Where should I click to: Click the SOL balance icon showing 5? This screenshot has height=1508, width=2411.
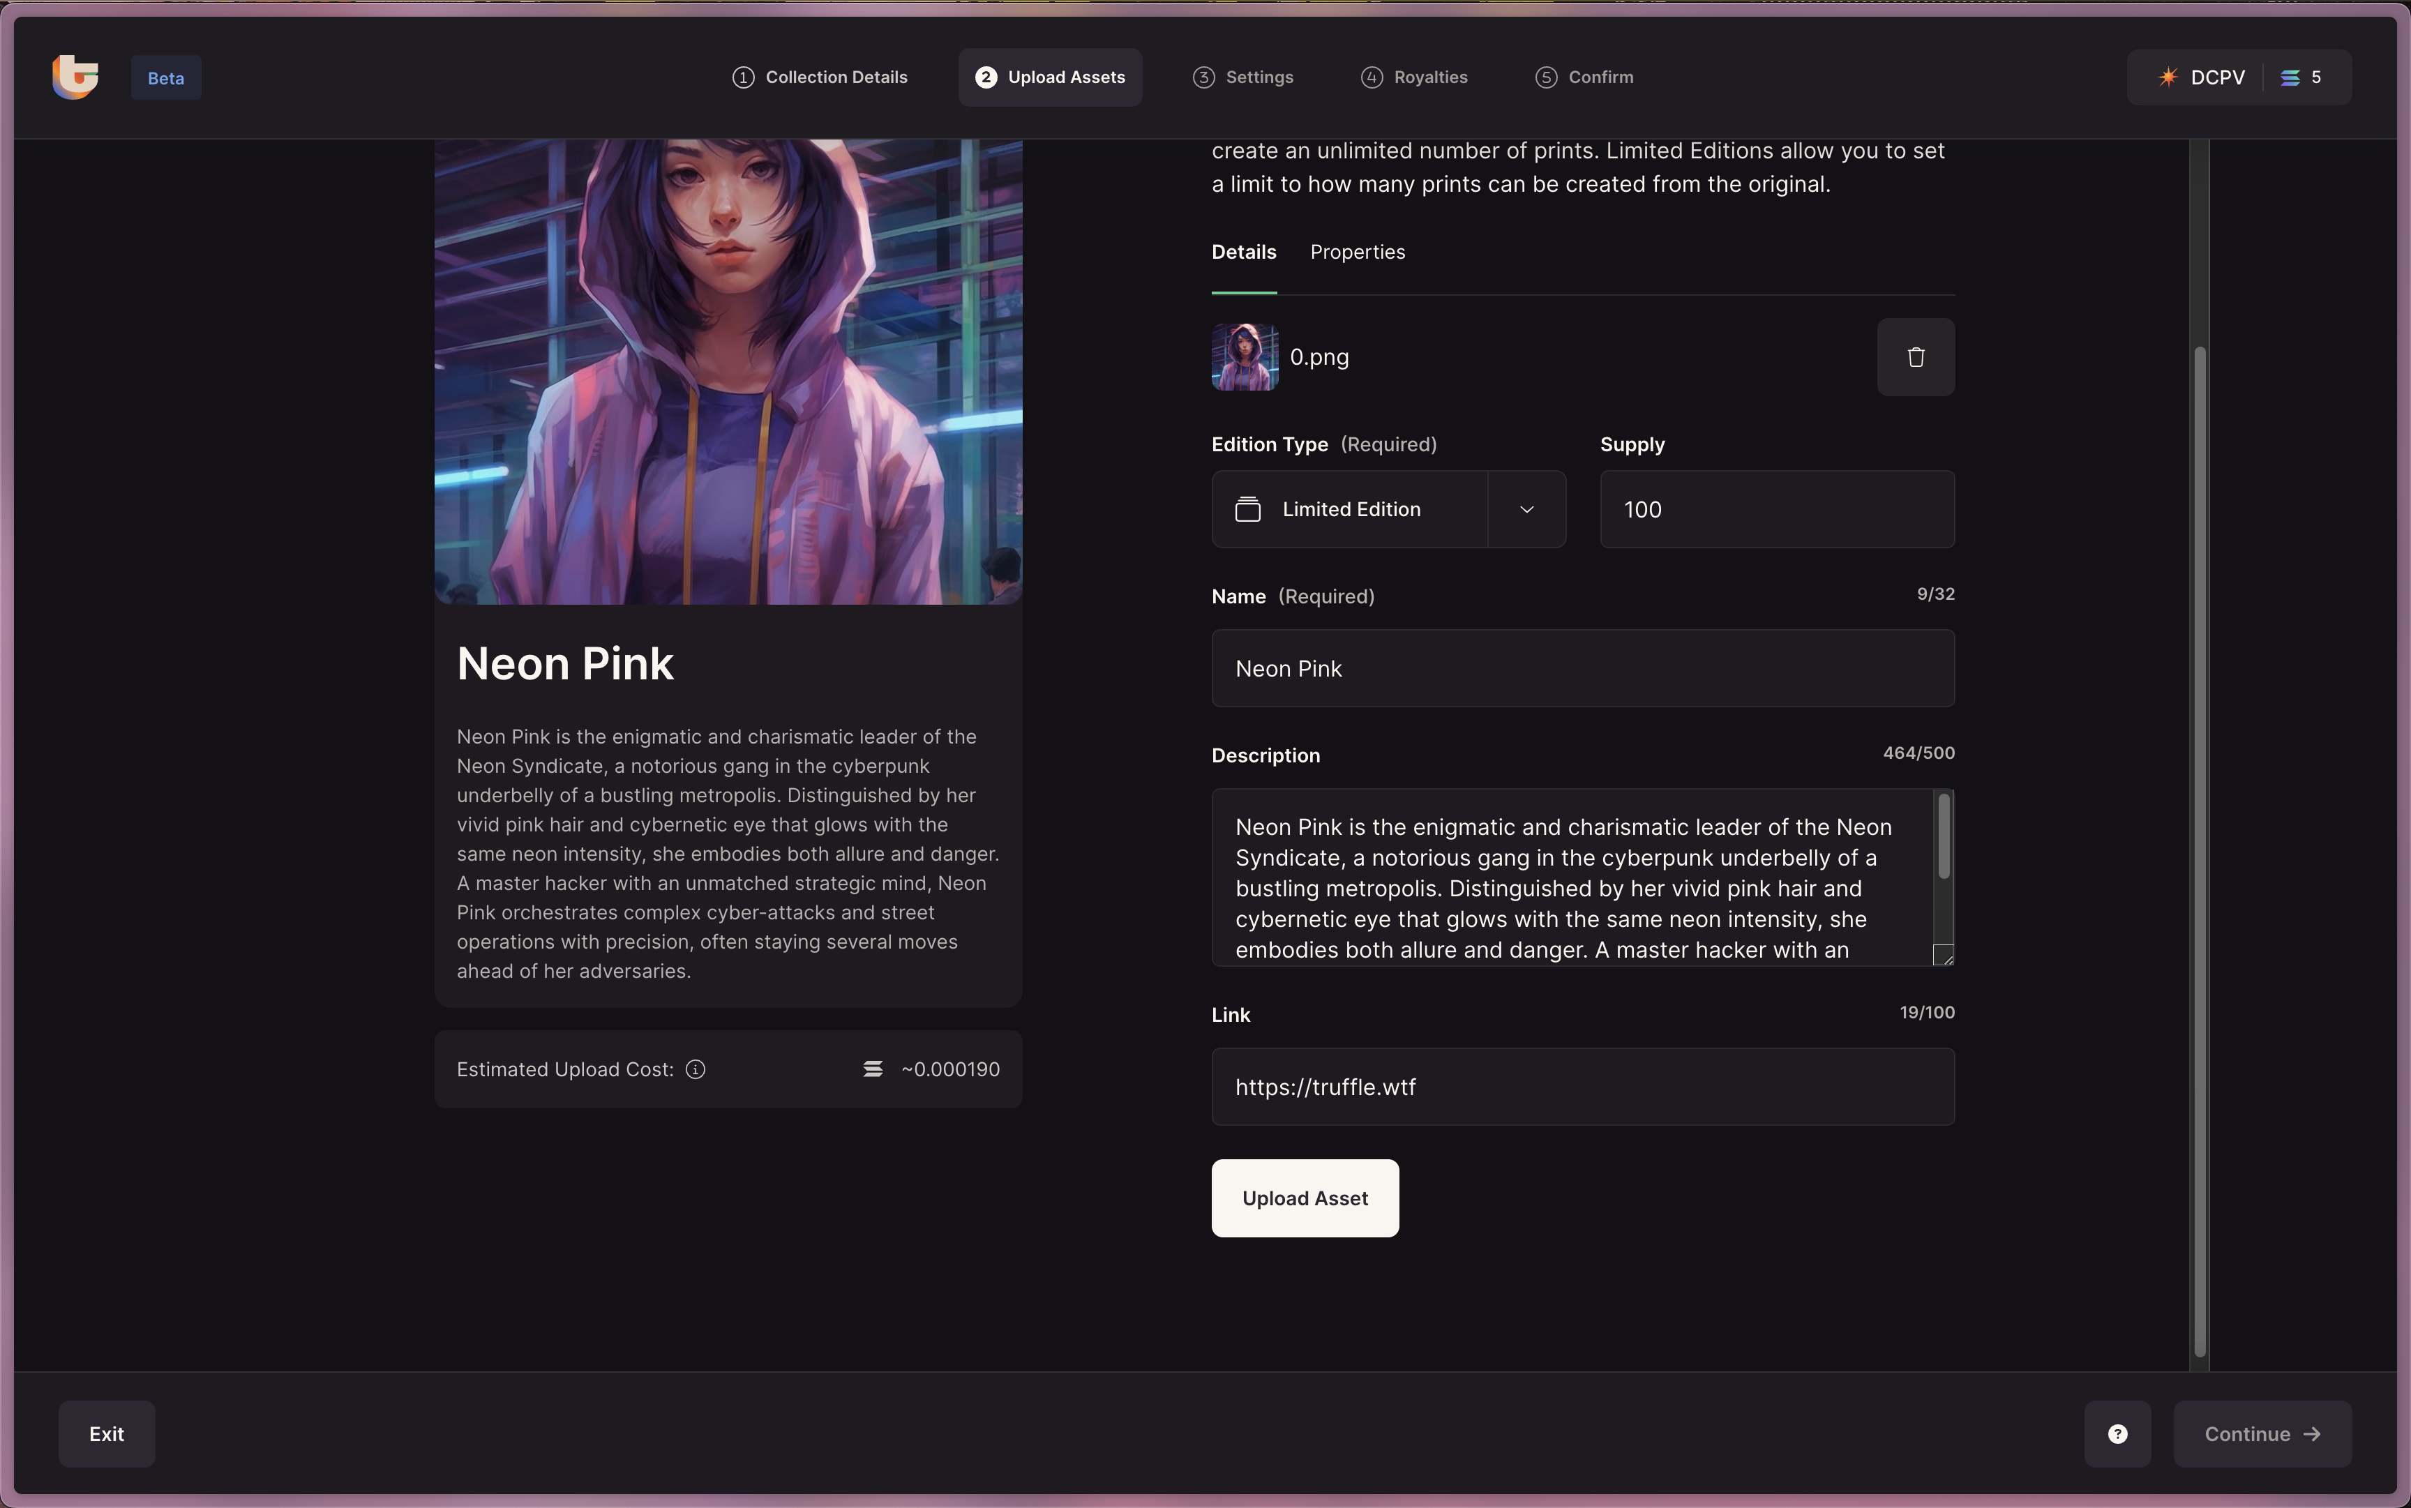2290,78
